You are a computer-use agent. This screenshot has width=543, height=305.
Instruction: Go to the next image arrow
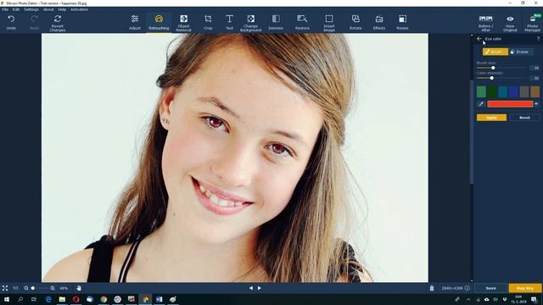pyautogui.click(x=260, y=288)
